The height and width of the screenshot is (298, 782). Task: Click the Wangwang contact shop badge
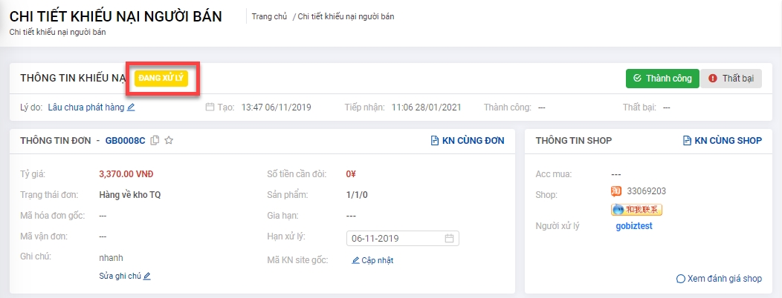(x=636, y=210)
